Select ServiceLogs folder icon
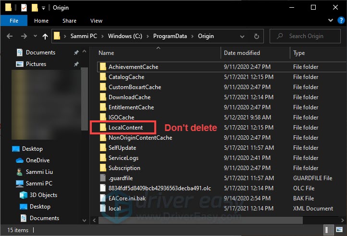The height and width of the screenshot is (236, 347). point(103,157)
